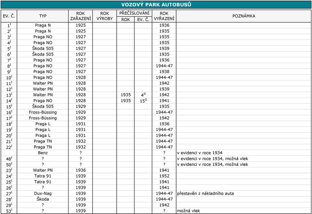The image size is (312, 214).
Task: Click 1936 entry year for row 23
Action: point(81,170)
